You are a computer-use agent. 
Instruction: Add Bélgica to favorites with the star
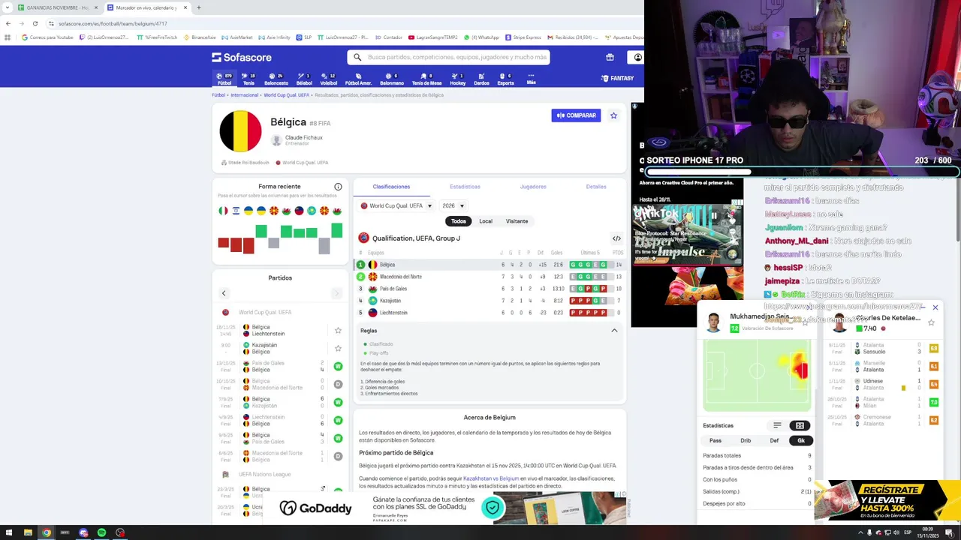click(613, 115)
